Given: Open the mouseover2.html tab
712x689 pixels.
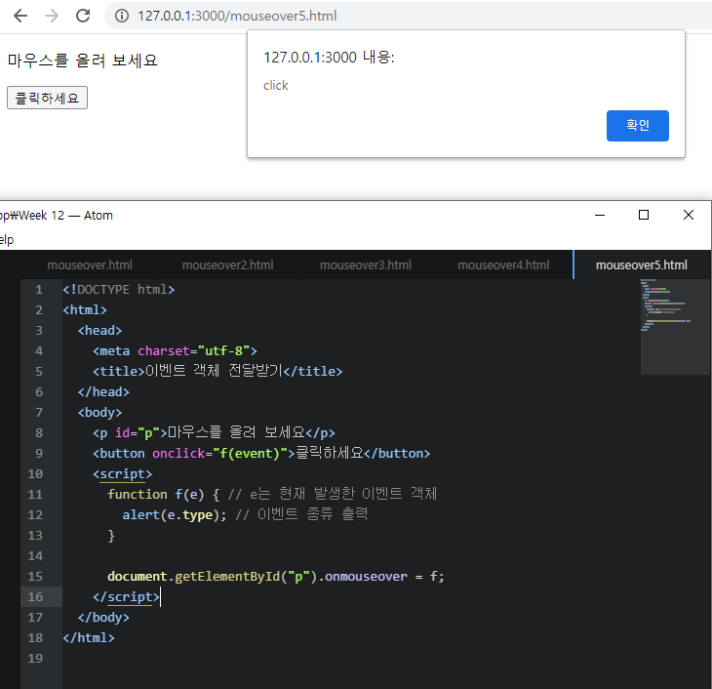Looking at the screenshot, I should 227,264.
